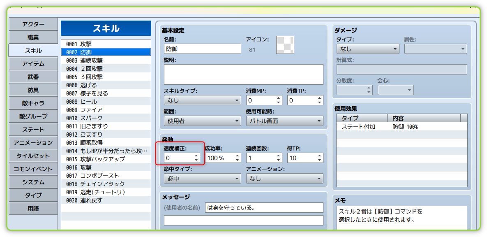The image size is (487, 237).
Task: Open the スキルタイプ dropdown
Action: tap(203, 100)
